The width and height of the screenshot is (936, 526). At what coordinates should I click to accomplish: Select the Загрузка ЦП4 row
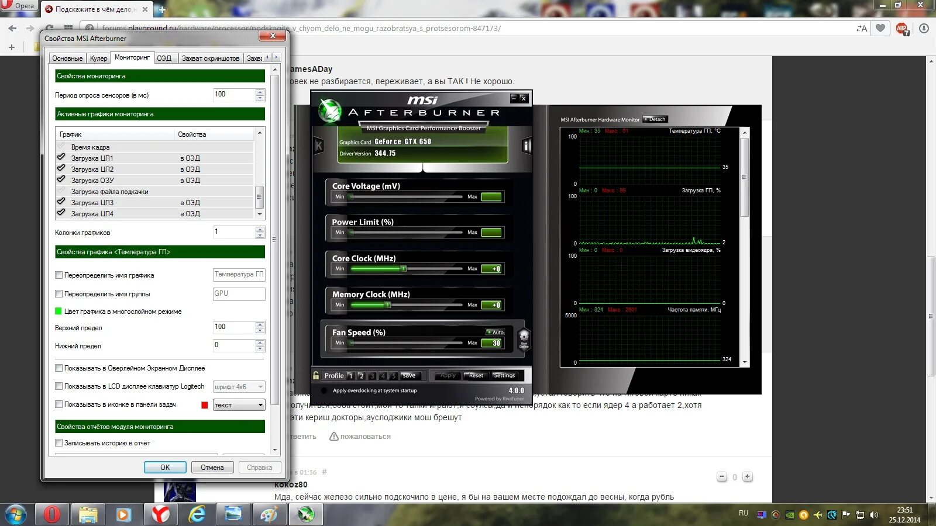point(155,214)
